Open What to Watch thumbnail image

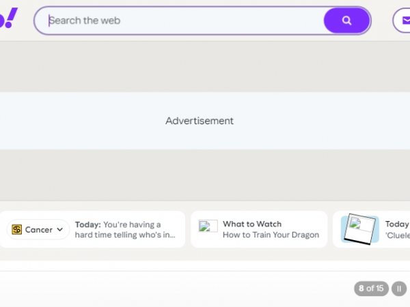[x=208, y=226]
